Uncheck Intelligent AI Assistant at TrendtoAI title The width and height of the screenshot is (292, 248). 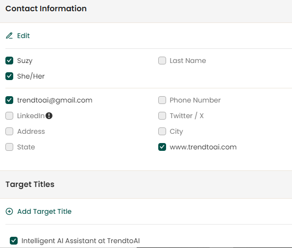[x=14, y=241]
